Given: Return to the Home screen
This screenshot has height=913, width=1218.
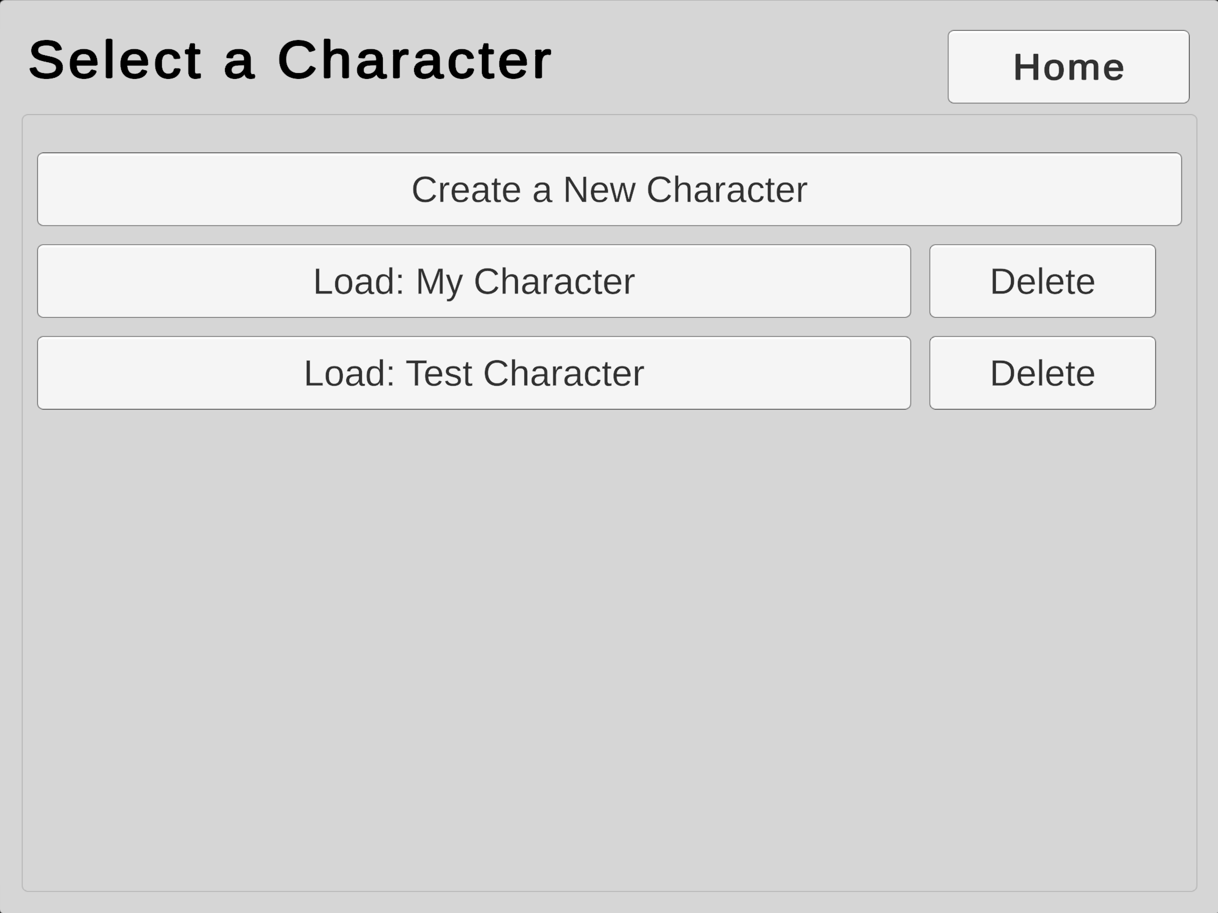Looking at the screenshot, I should (1068, 67).
